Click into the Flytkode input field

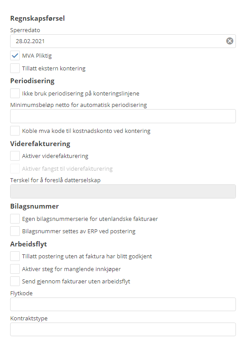pyautogui.click(x=123, y=305)
